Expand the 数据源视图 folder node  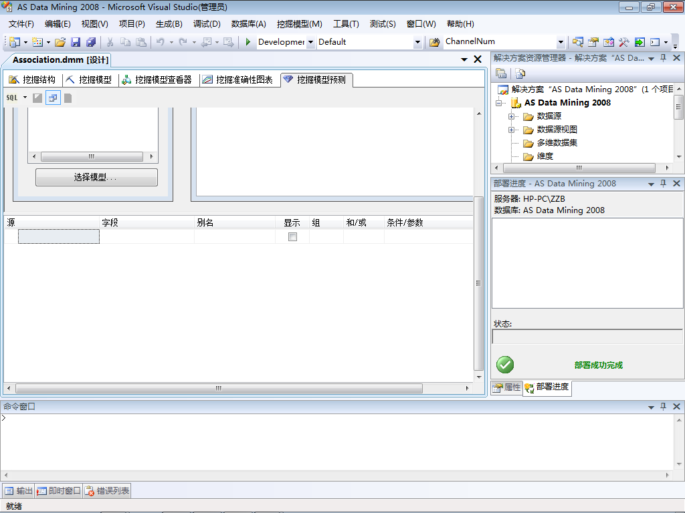coord(511,130)
